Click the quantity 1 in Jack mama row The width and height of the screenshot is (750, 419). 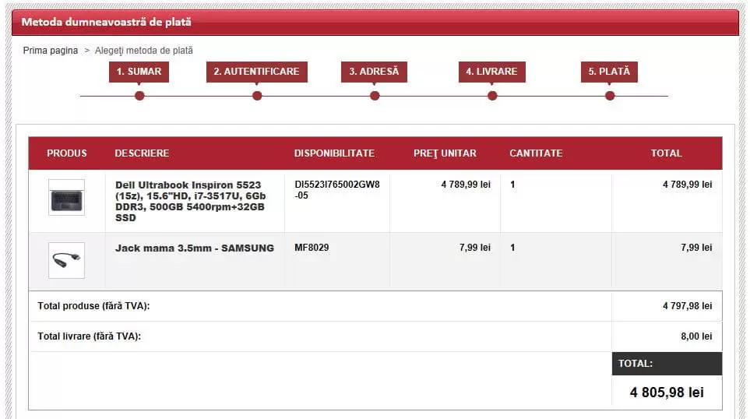tap(512, 248)
